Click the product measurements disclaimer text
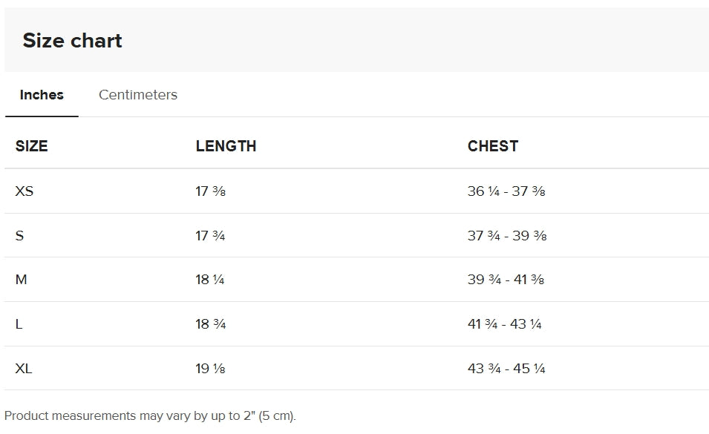 150,415
